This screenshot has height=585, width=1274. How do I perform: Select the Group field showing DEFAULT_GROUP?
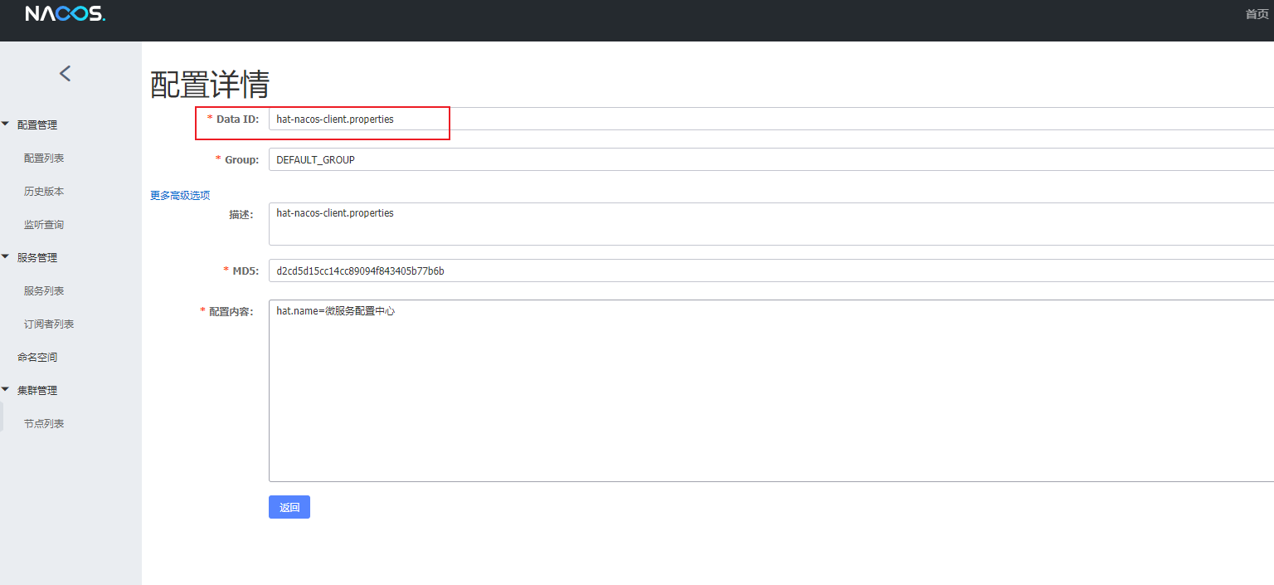tap(415, 158)
